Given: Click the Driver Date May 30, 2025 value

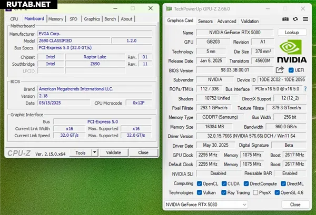Looking at the screenshot, I should click(215, 145).
